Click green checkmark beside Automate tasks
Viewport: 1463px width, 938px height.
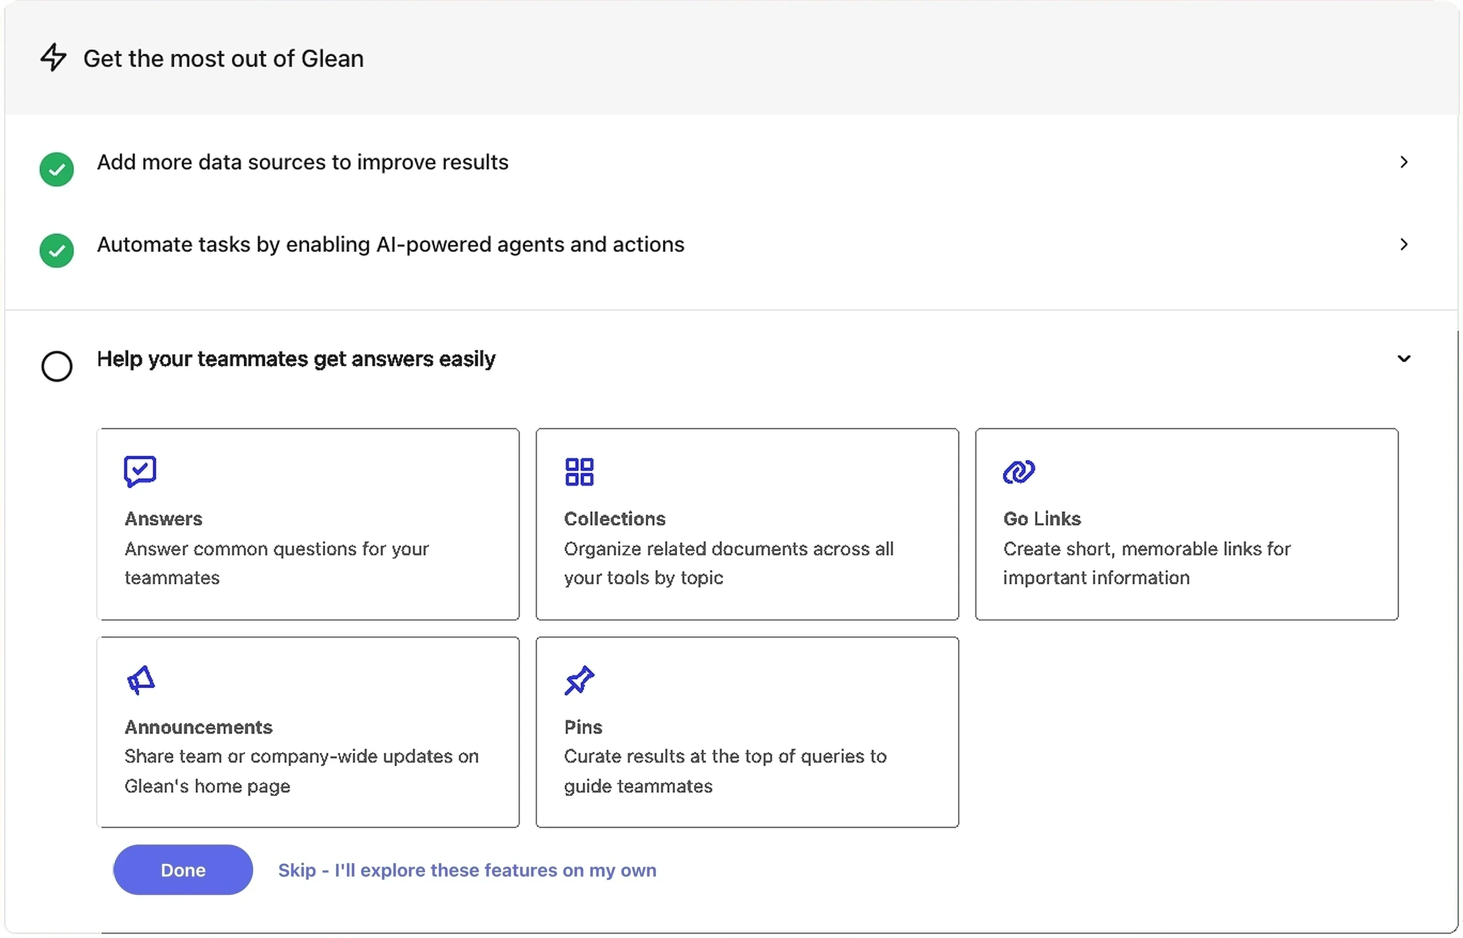57,251
